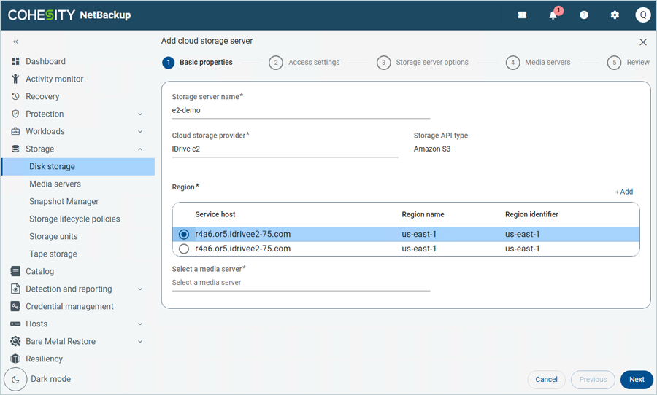Click the Catalog icon in sidebar
Viewport: 657px width, 395px height.
click(15, 271)
